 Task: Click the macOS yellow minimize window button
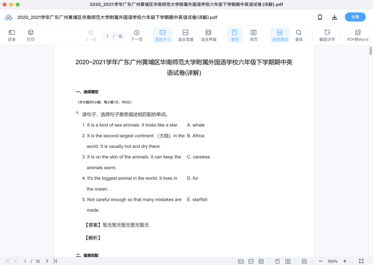[11, 4]
